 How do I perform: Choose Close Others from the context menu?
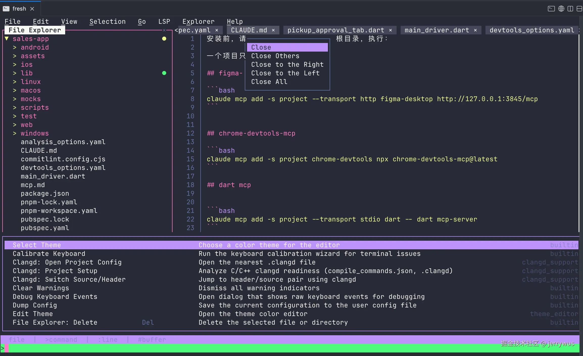[x=275, y=56]
